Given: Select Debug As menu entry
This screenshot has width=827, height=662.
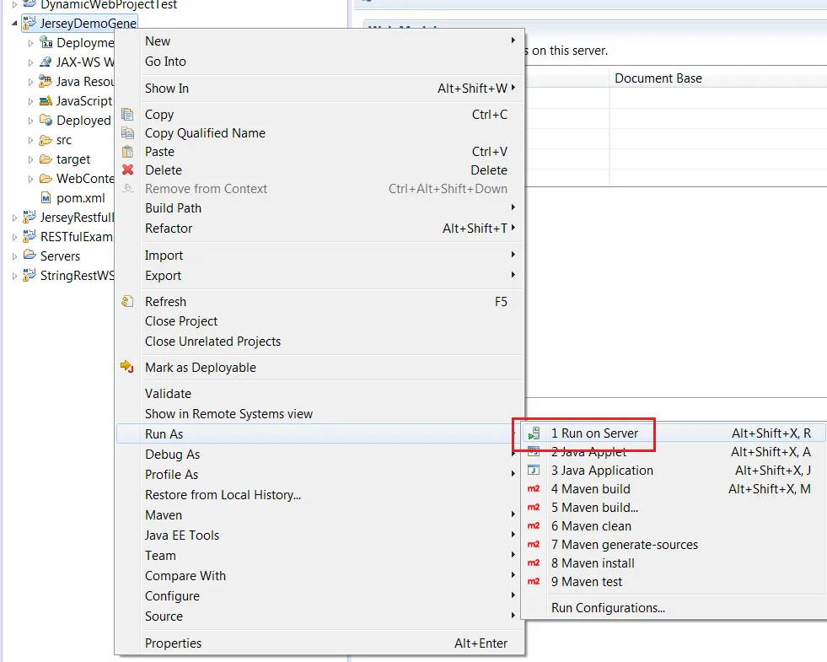Looking at the screenshot, I should coord(320,455).
